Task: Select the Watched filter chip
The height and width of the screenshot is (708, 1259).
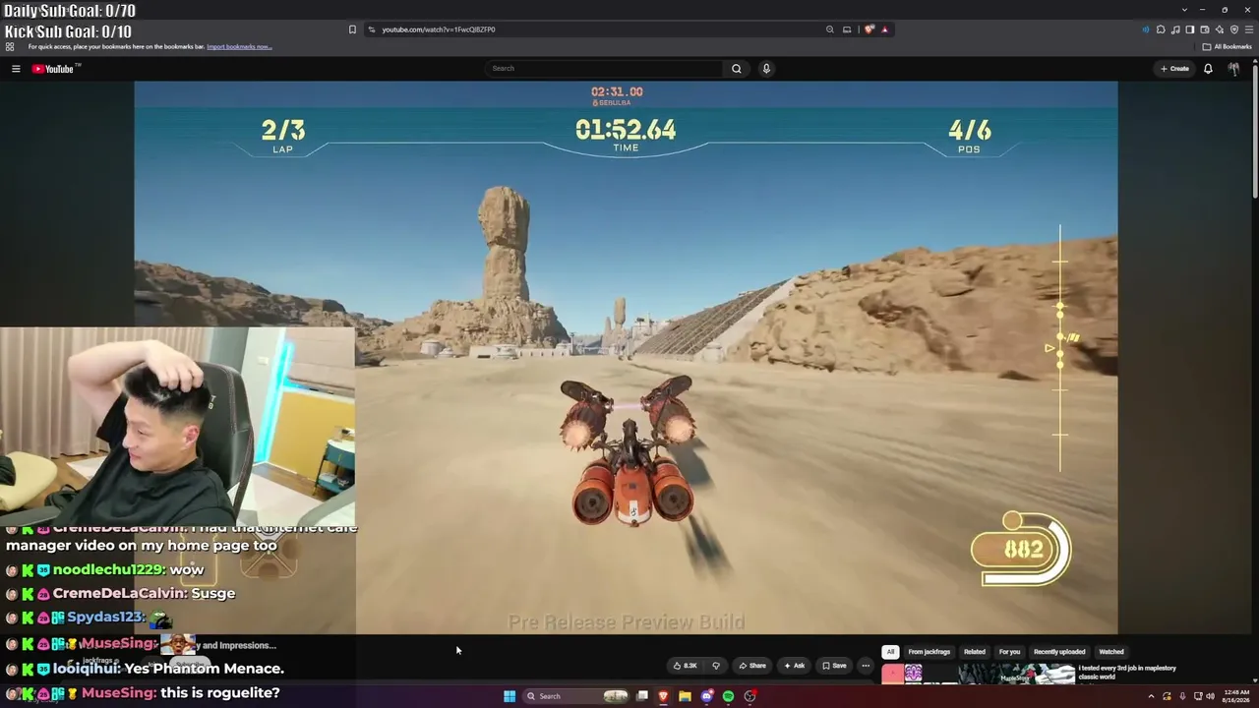Action: point(1111,652)
